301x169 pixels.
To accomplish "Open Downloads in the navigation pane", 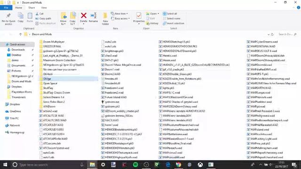I will (x=18, y=50).
